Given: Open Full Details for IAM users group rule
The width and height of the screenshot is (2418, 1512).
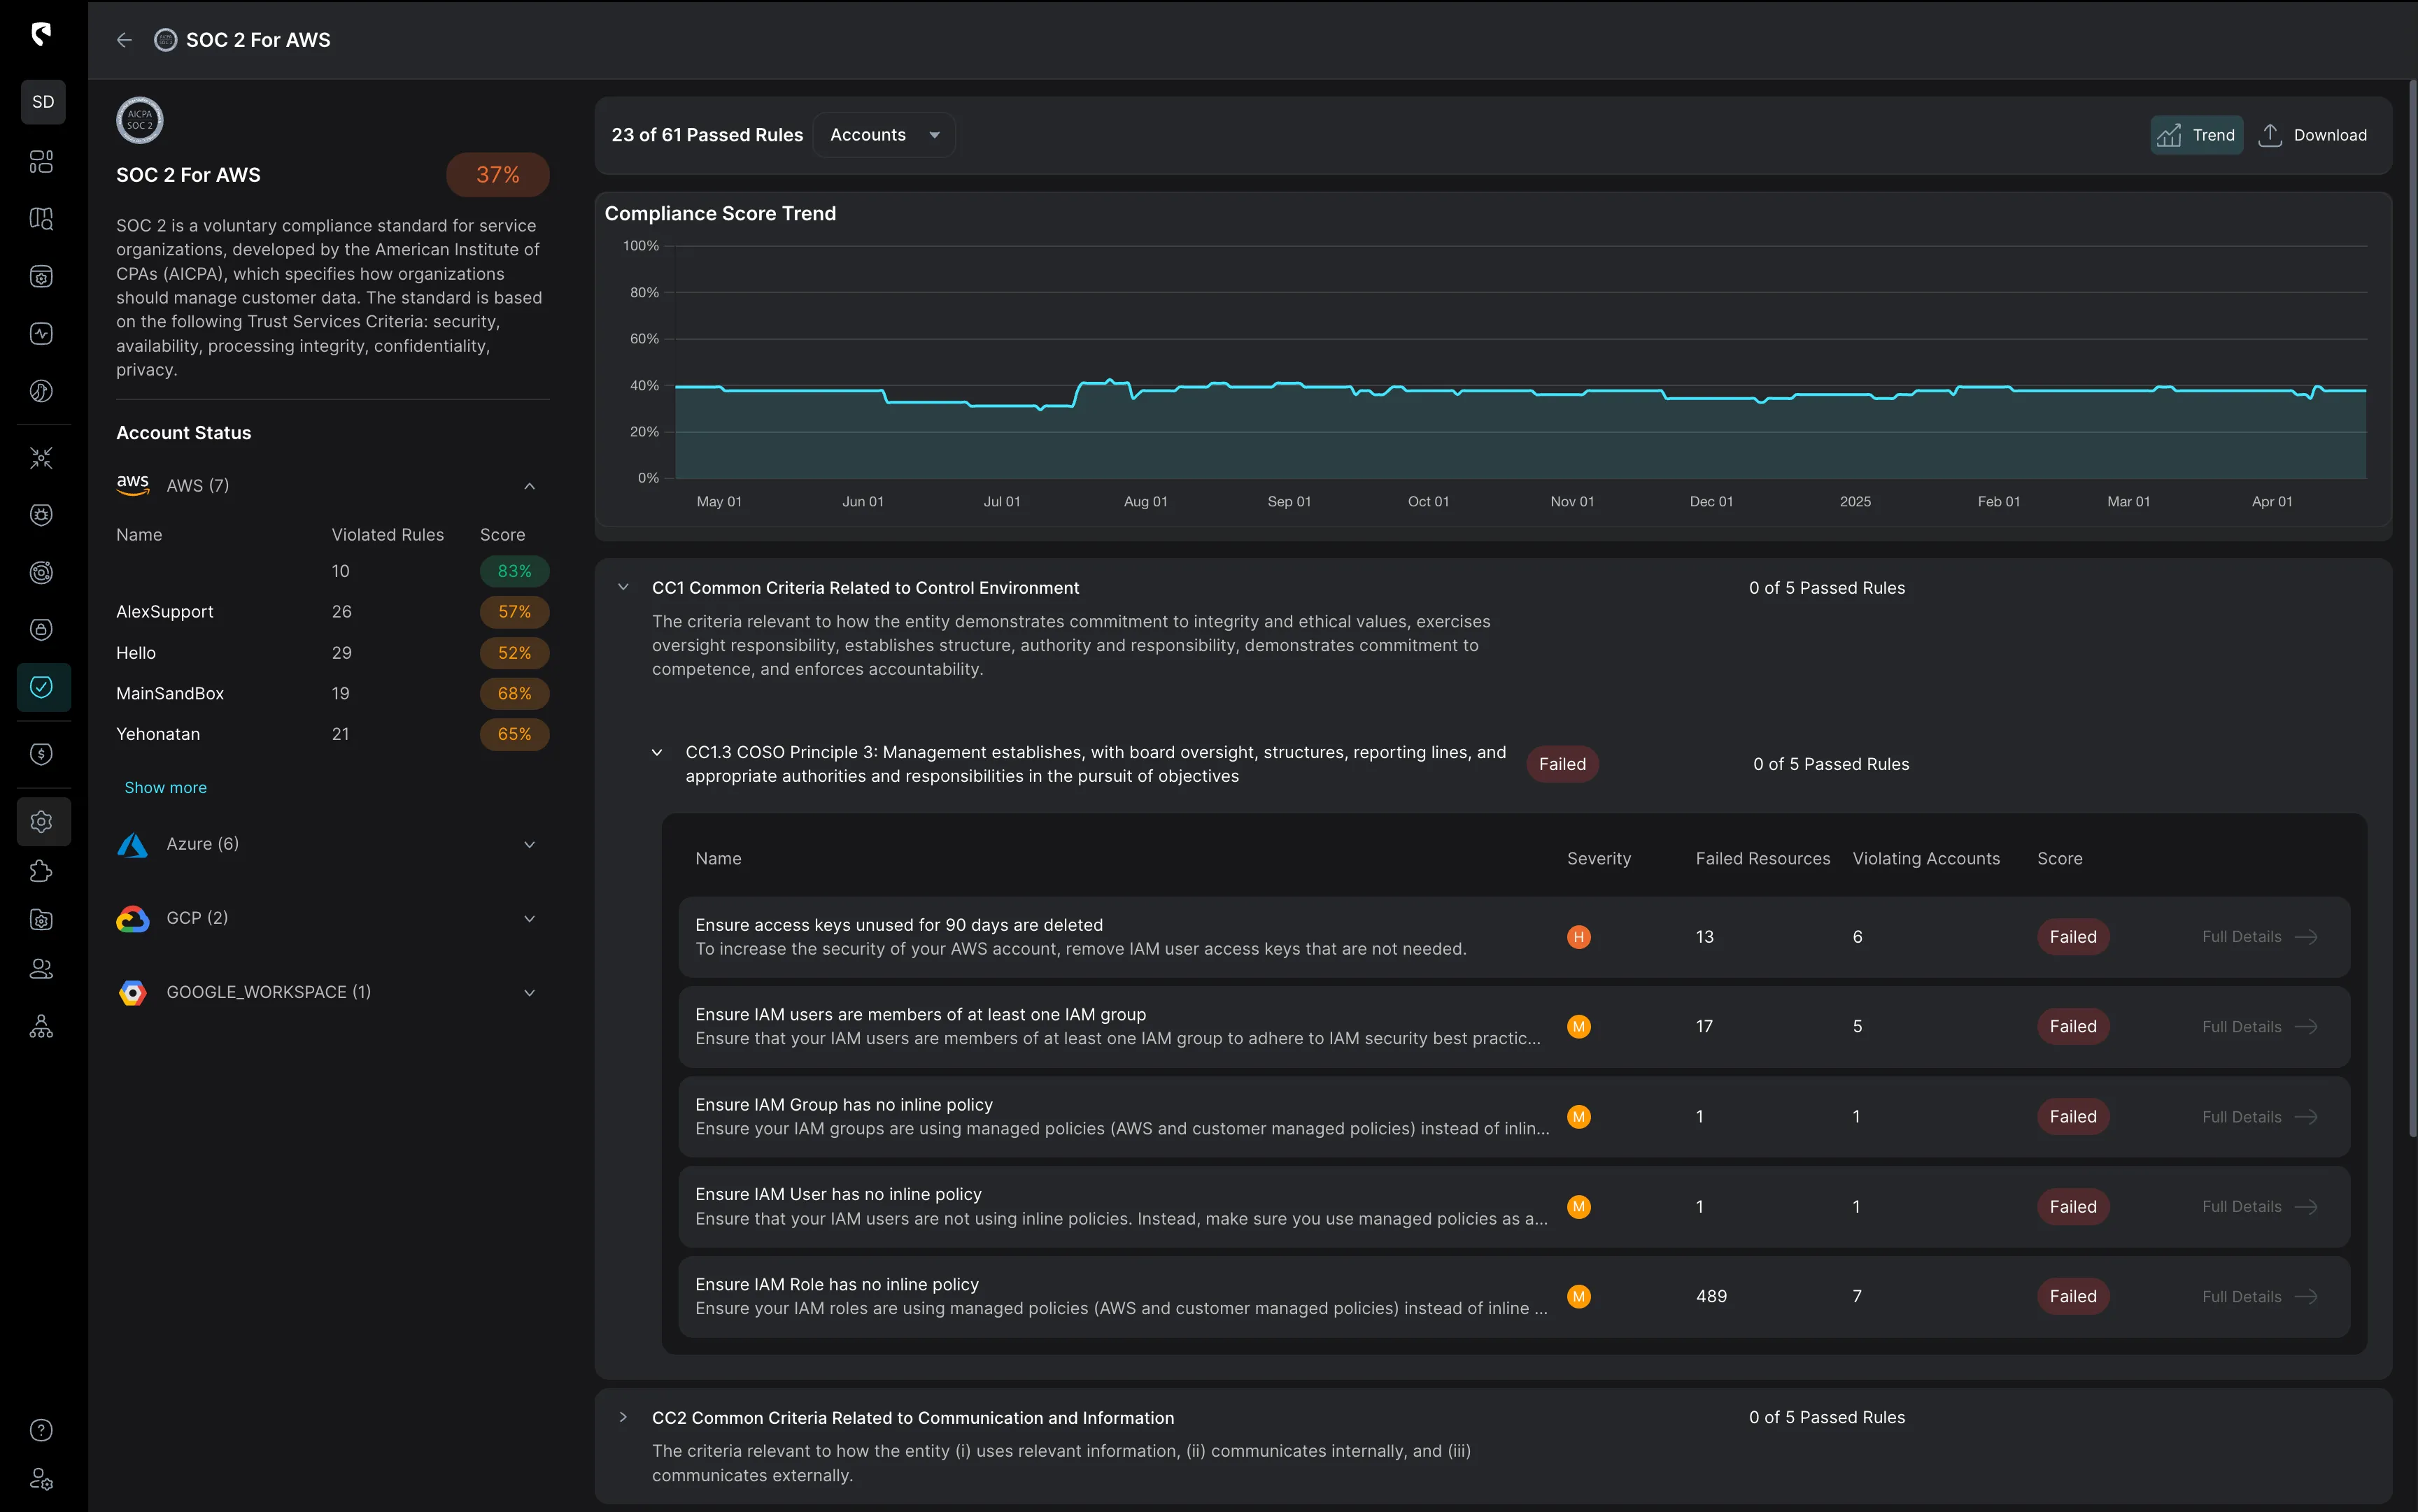Looking at the screenshot, I should 2260,1027.
